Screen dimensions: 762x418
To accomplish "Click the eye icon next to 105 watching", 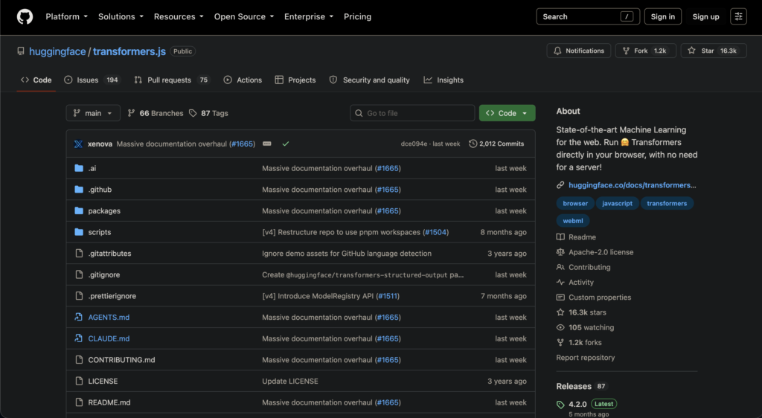I will click(560, 327).
